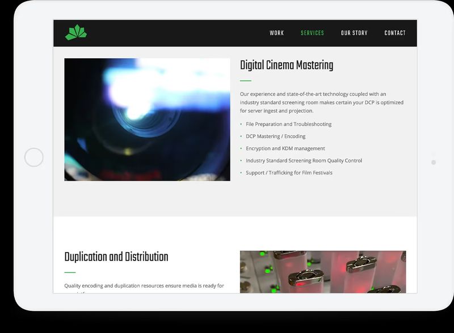454x333 pixels.
Task: Open the OUR STORY page
Action: click(354, 33)
